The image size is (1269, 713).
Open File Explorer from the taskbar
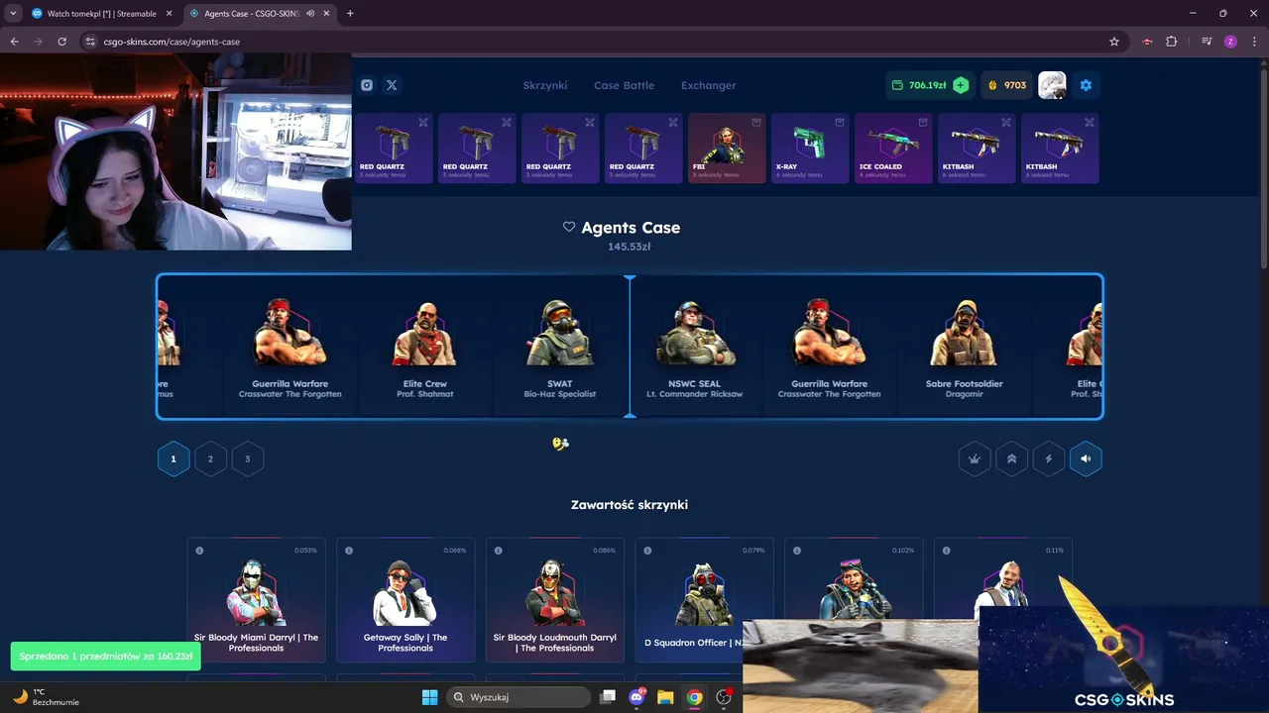coord(665,697)
